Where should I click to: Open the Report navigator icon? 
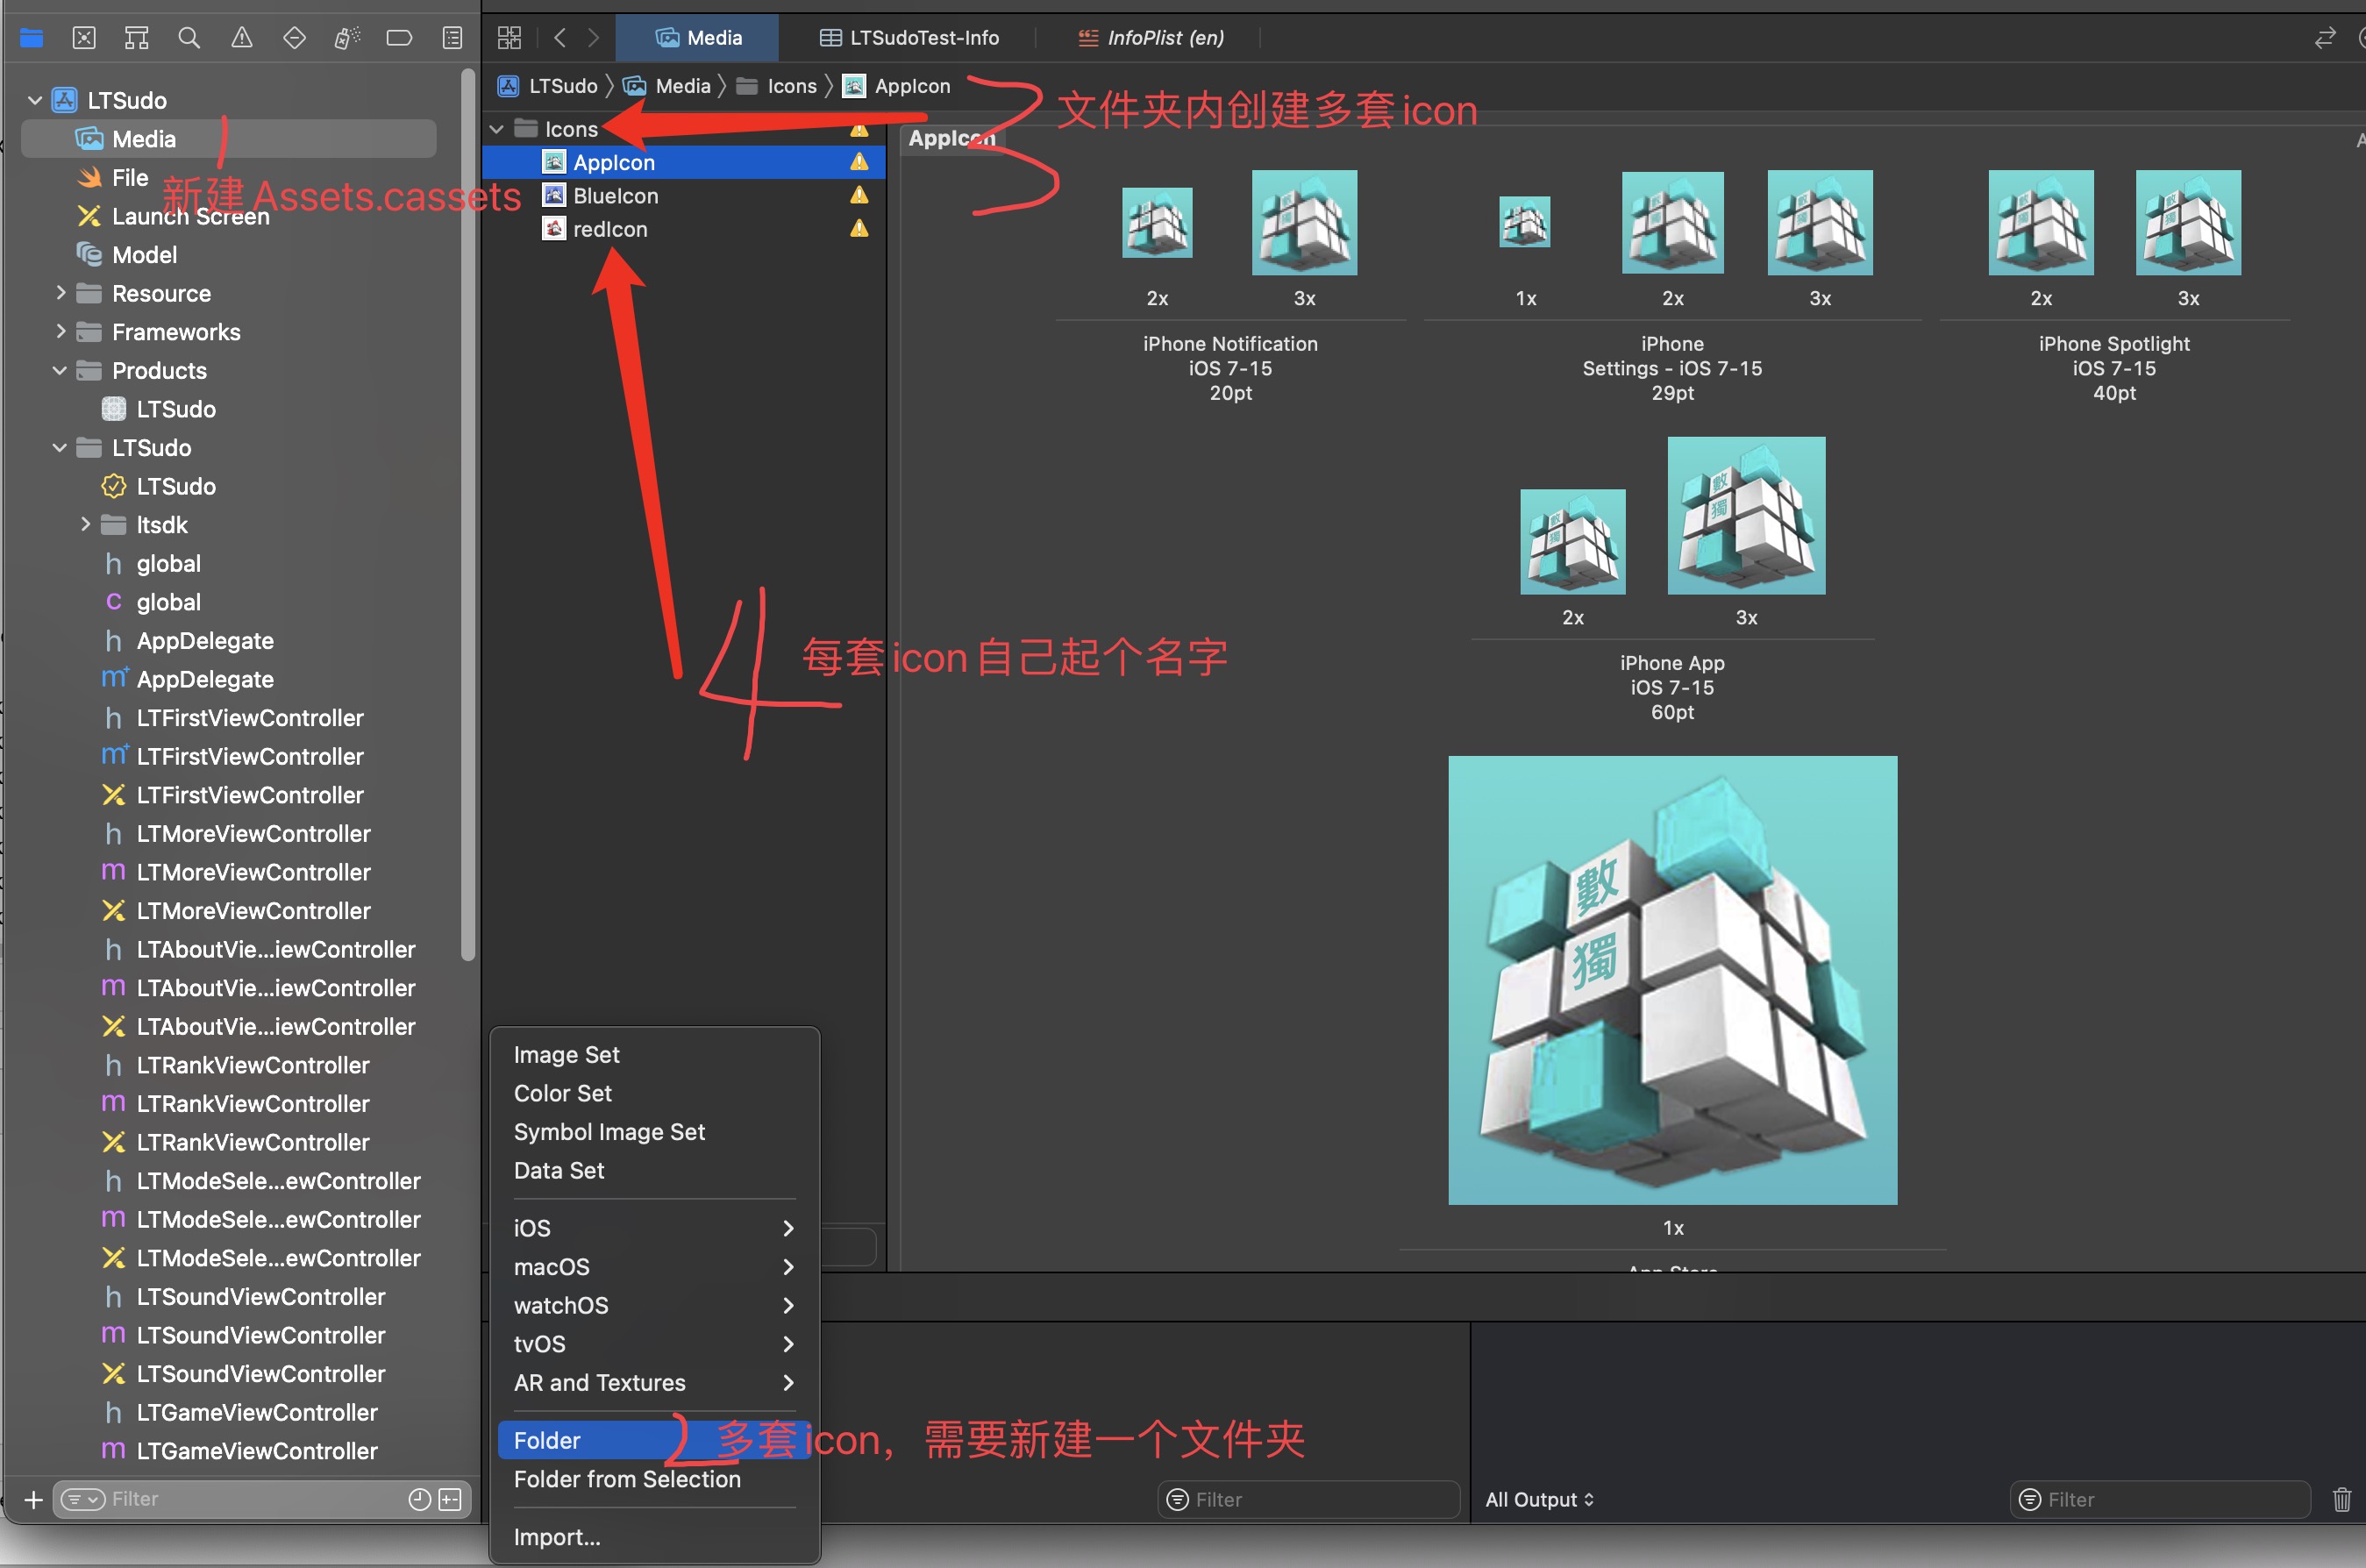click(x=452, y=38)
